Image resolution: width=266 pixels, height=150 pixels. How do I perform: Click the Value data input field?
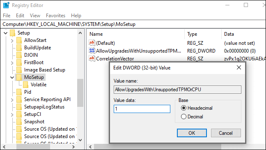142,109
